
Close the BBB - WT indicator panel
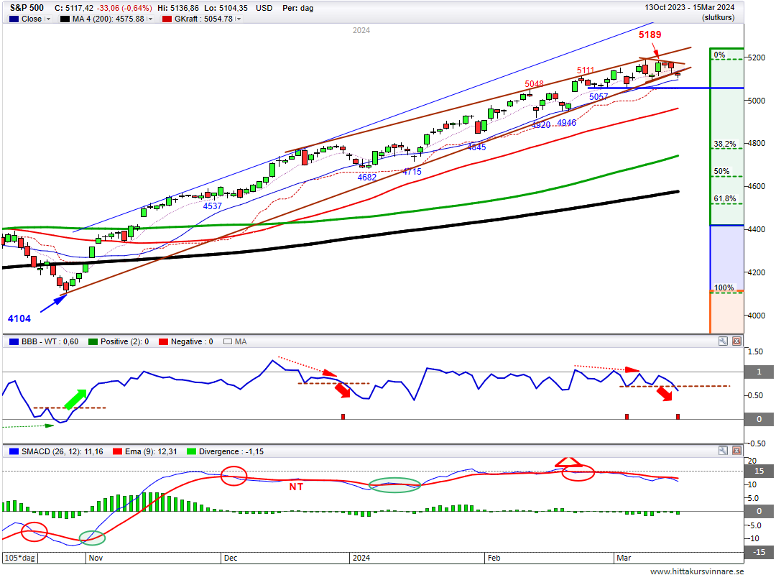coord(737,341)
